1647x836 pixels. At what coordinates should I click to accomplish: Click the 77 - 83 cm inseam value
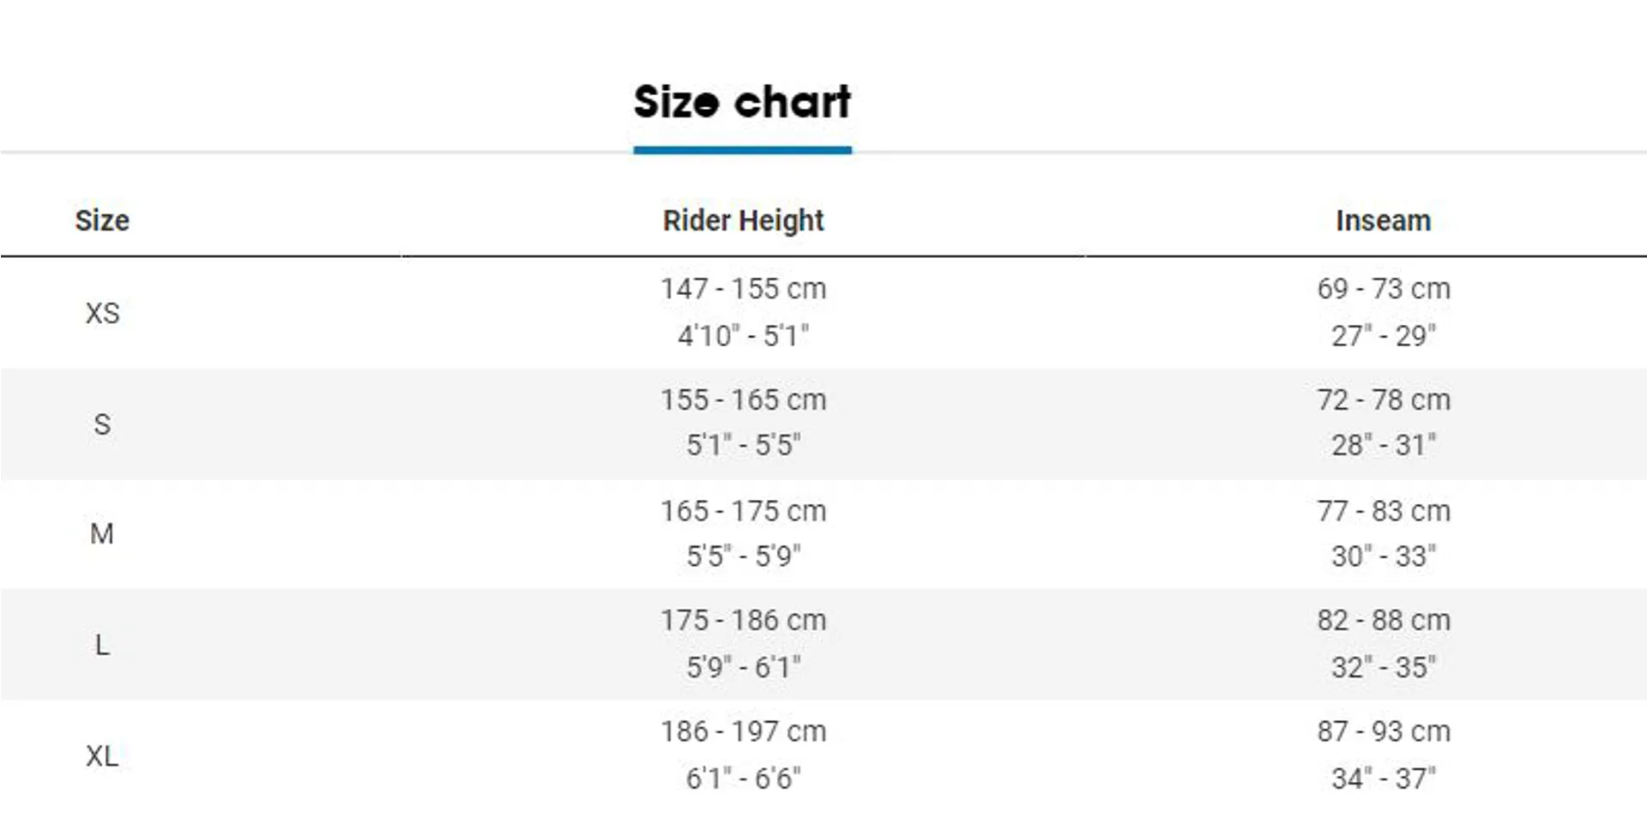[x=1384, y=511]
